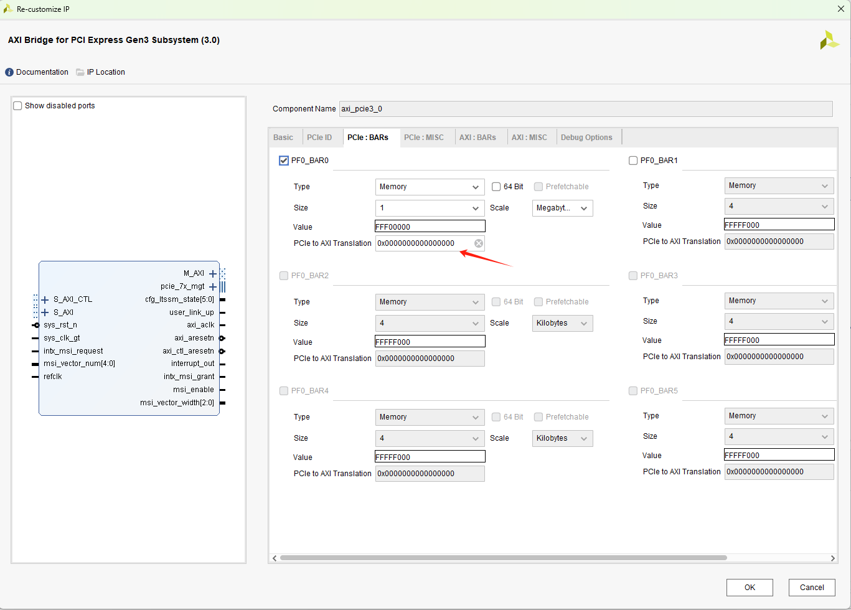
Task: Click the Cancel button
Action: click(812, 588)
